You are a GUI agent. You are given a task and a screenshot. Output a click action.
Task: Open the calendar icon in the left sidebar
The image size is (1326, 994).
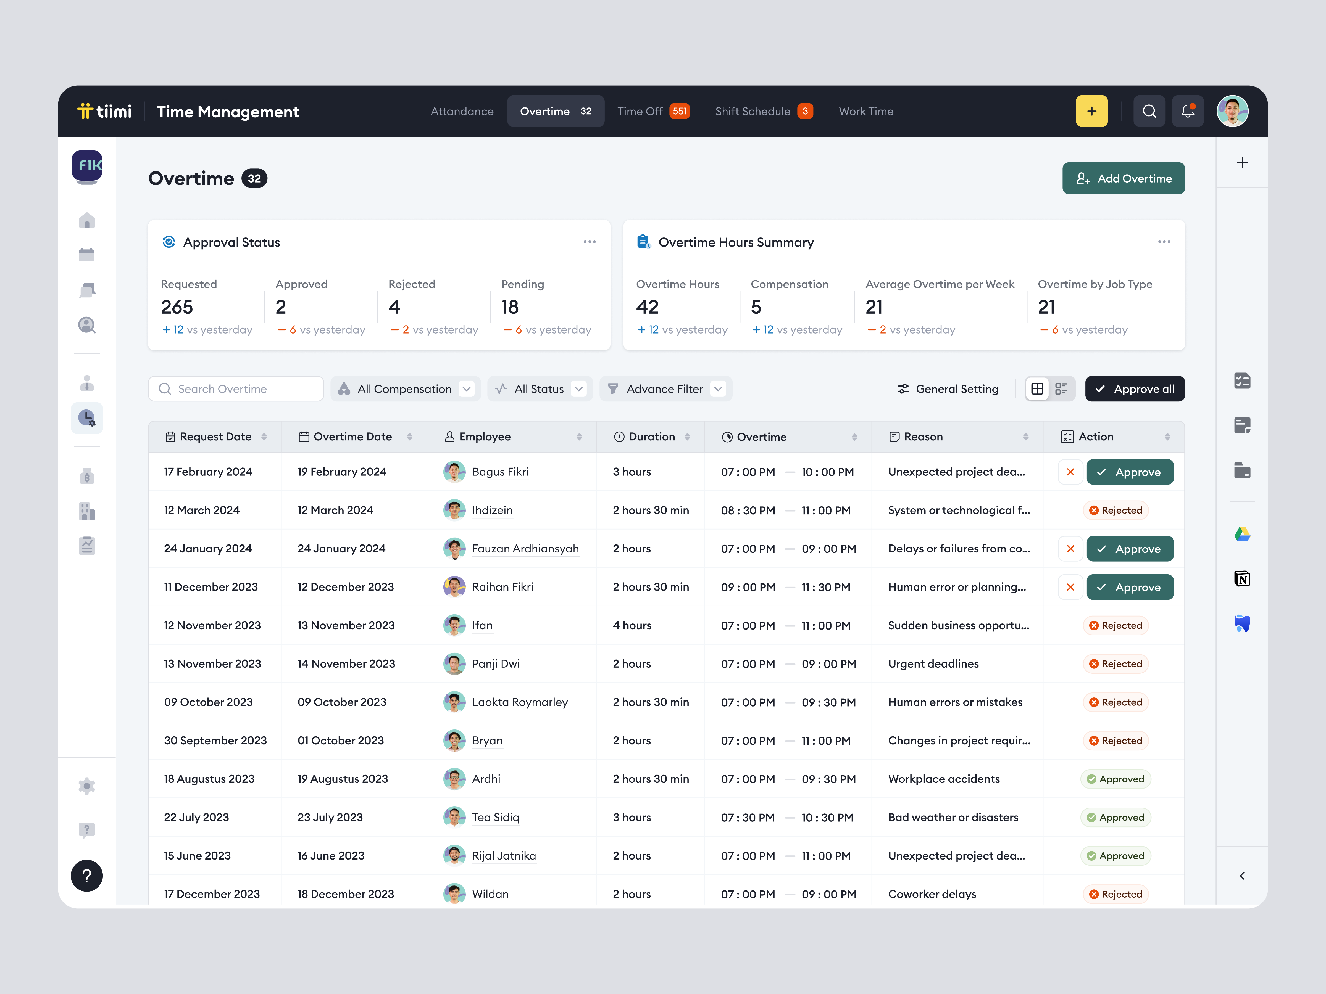coord(87,254)
